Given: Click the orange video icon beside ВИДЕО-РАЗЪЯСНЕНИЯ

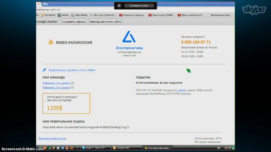Looking at the screenshot, I should [x=51, y=42].
